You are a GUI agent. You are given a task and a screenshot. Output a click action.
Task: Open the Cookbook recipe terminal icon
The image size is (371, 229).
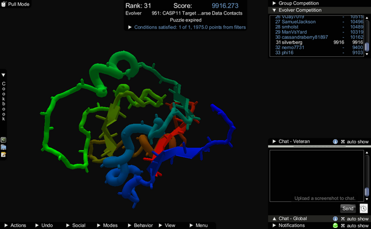3,140
